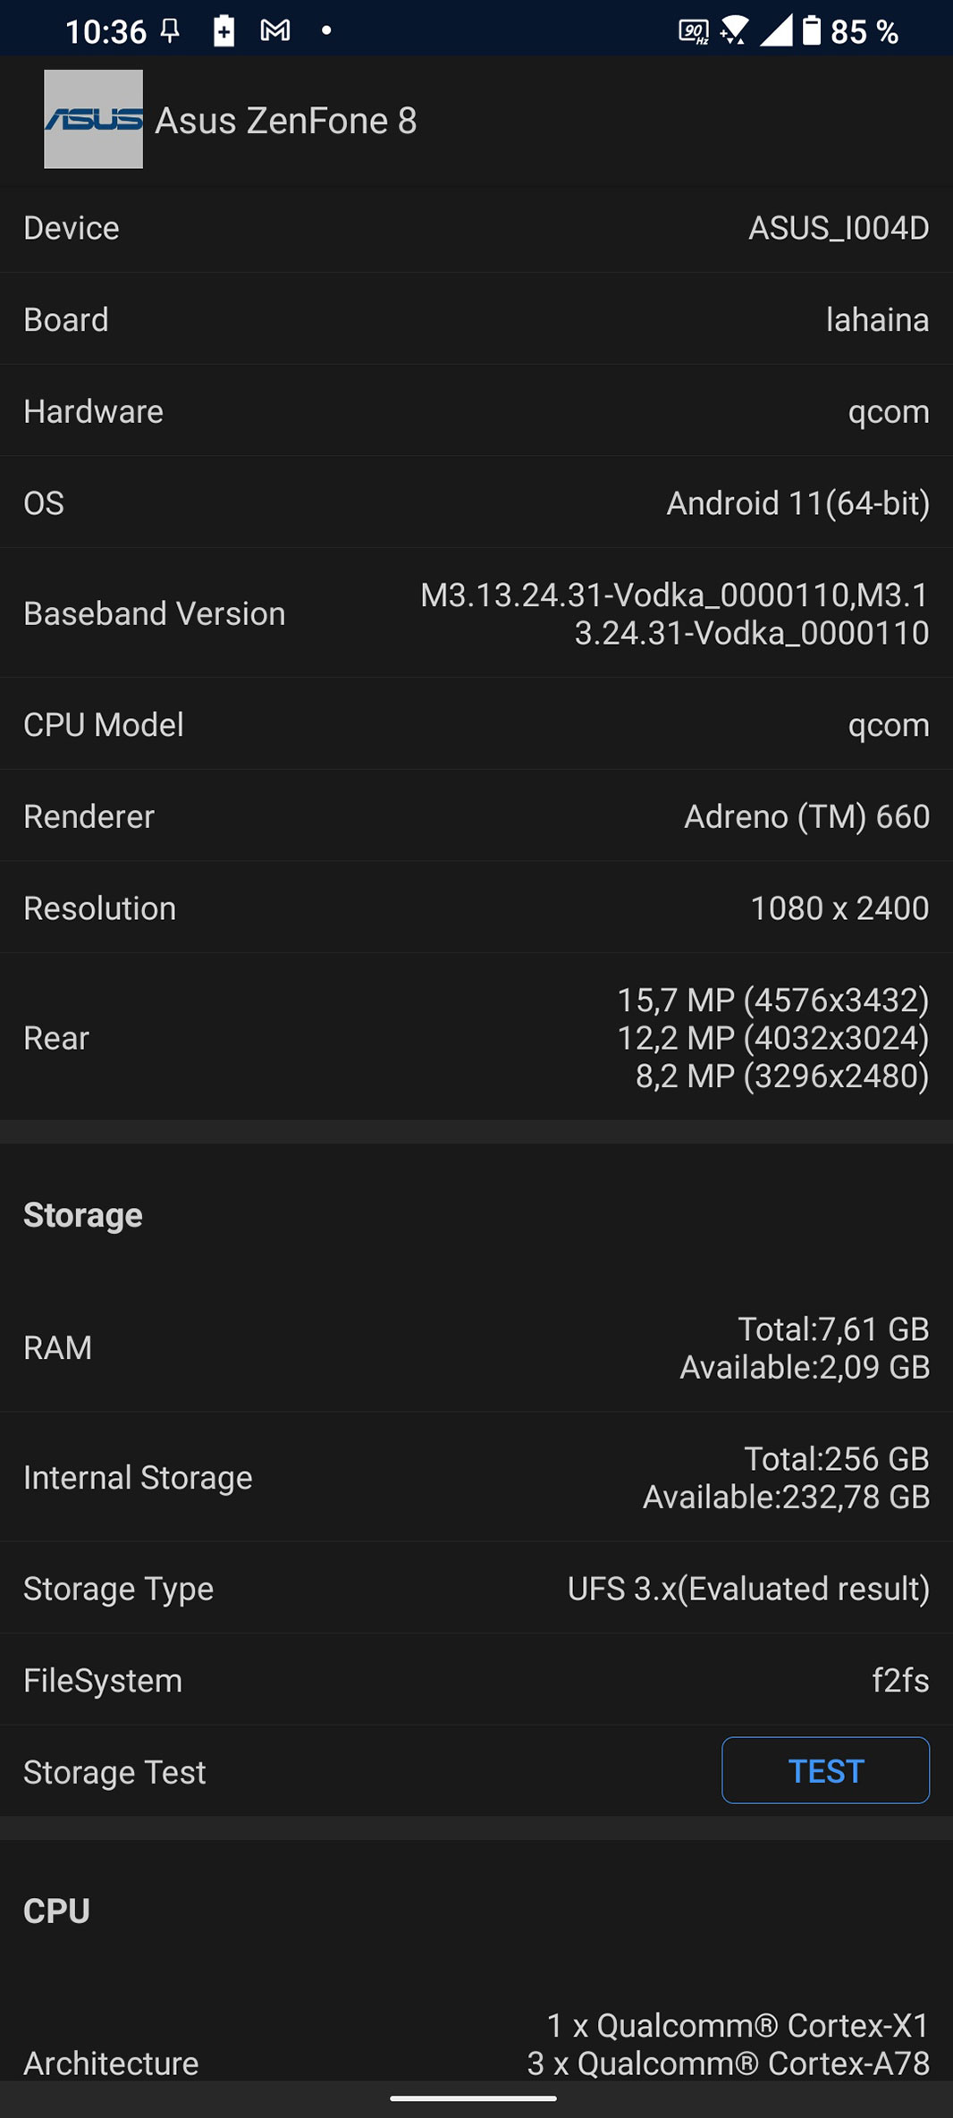Select the Baseband Version row
This screenshot has height=2118, width=953.
point(476,613)
